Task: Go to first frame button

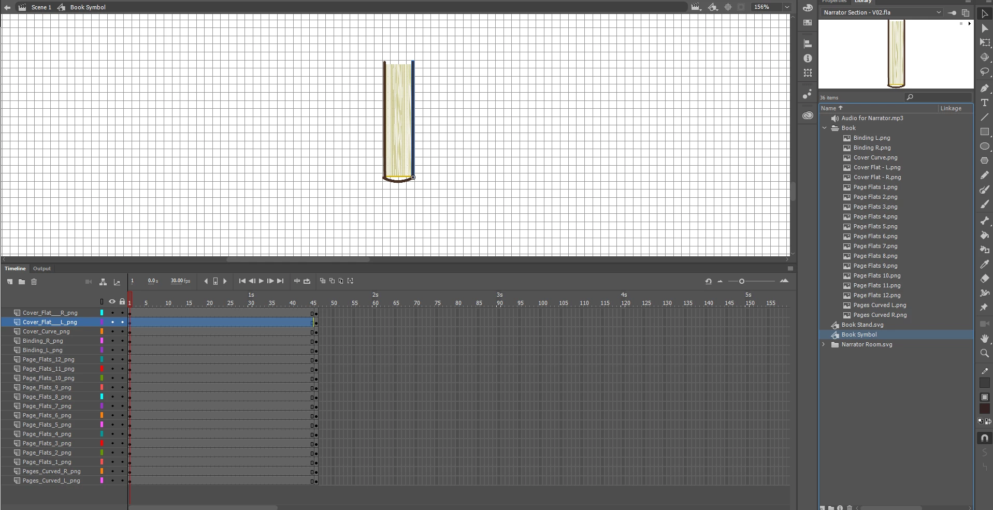Action: [x=242, y=281]
